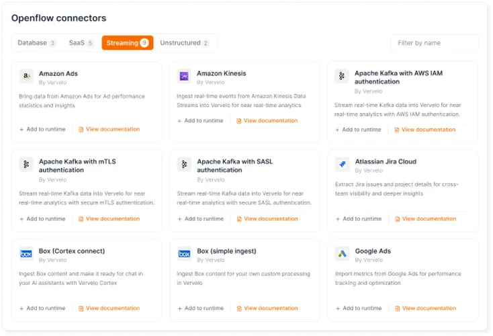View documentation for Kafka mTLS
This screenshot has height=336, width=493.
(x=109, y=218)
